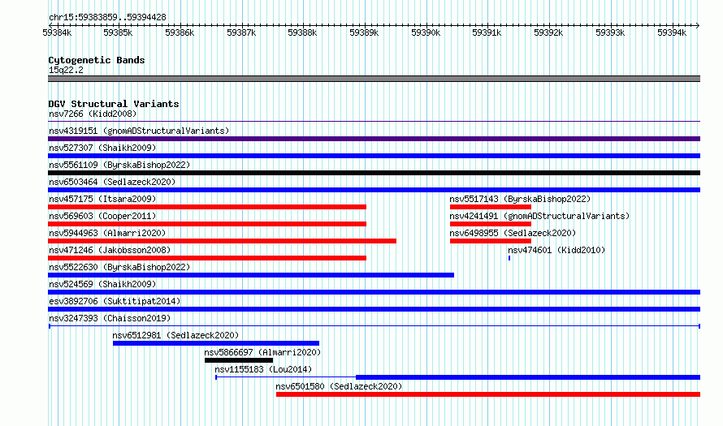The height and width of the screenshot is (426, 723).
Task: Click the blue nsv6503464 variant bar
Action: (x=374, y=190)
